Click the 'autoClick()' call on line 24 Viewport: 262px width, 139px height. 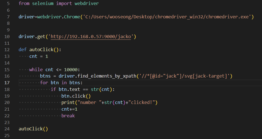pos(33,129)
